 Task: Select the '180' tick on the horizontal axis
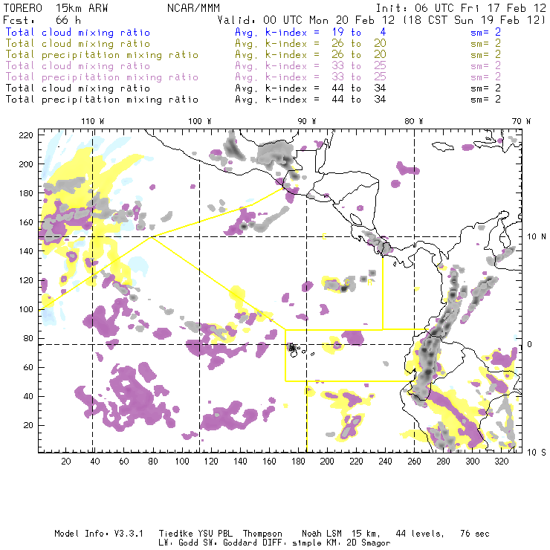298,462
